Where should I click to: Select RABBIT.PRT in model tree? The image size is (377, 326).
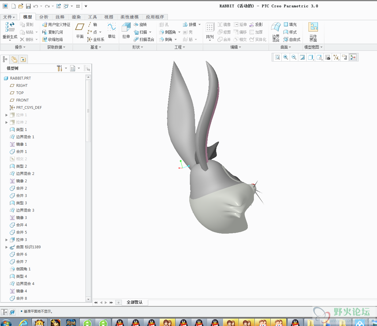tap(17, 78)
